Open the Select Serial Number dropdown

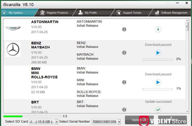[119, 122]
